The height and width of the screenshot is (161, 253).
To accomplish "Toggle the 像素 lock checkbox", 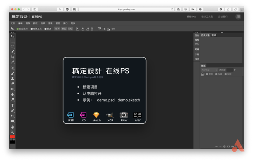I will point(207,74).
